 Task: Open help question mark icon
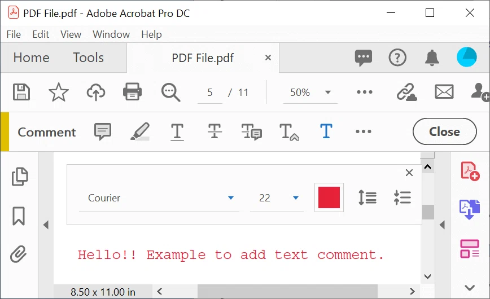click(x=397, y=58)
